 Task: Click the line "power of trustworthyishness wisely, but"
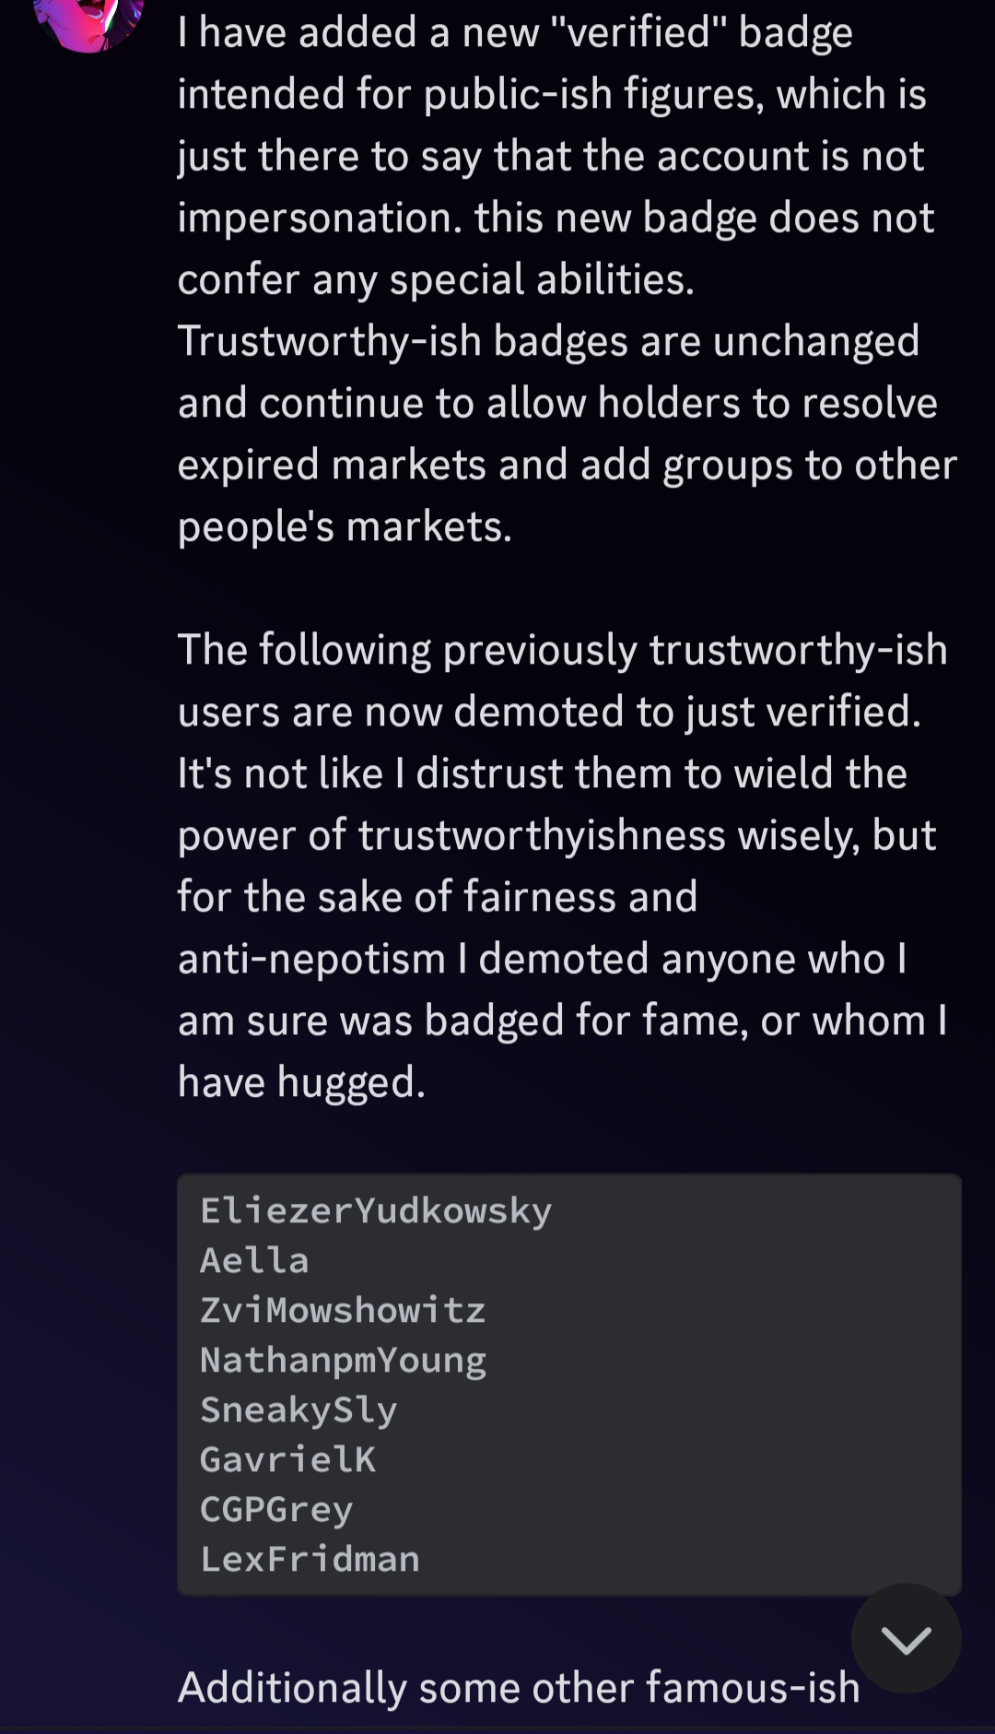pos(556,835)
